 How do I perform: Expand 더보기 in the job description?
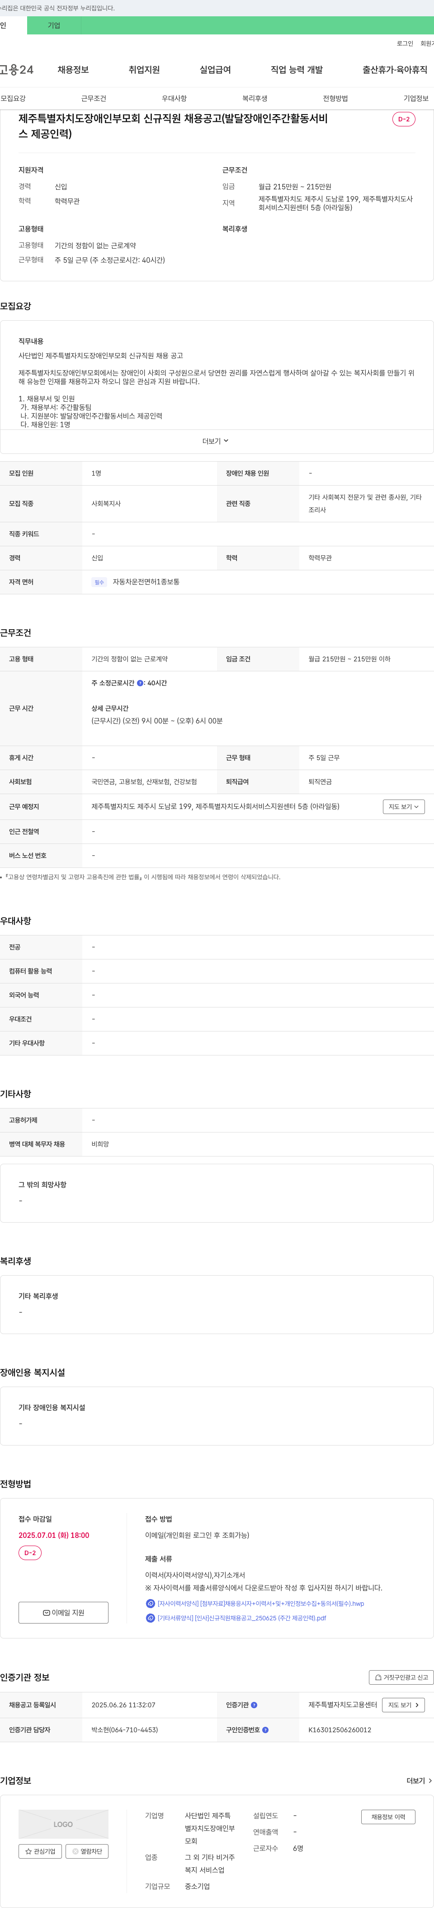pos(216,442)
